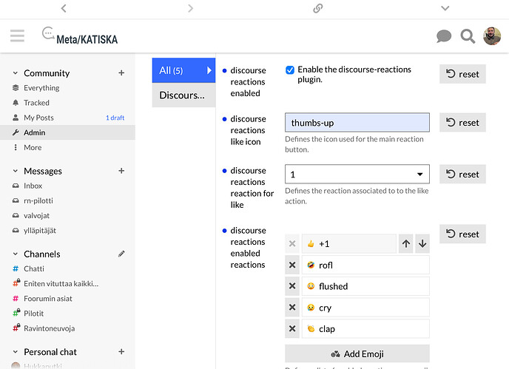Reset discourse reactions like icon setting
Viewport: 509px width, 369px height.
[x=462, y=122]
